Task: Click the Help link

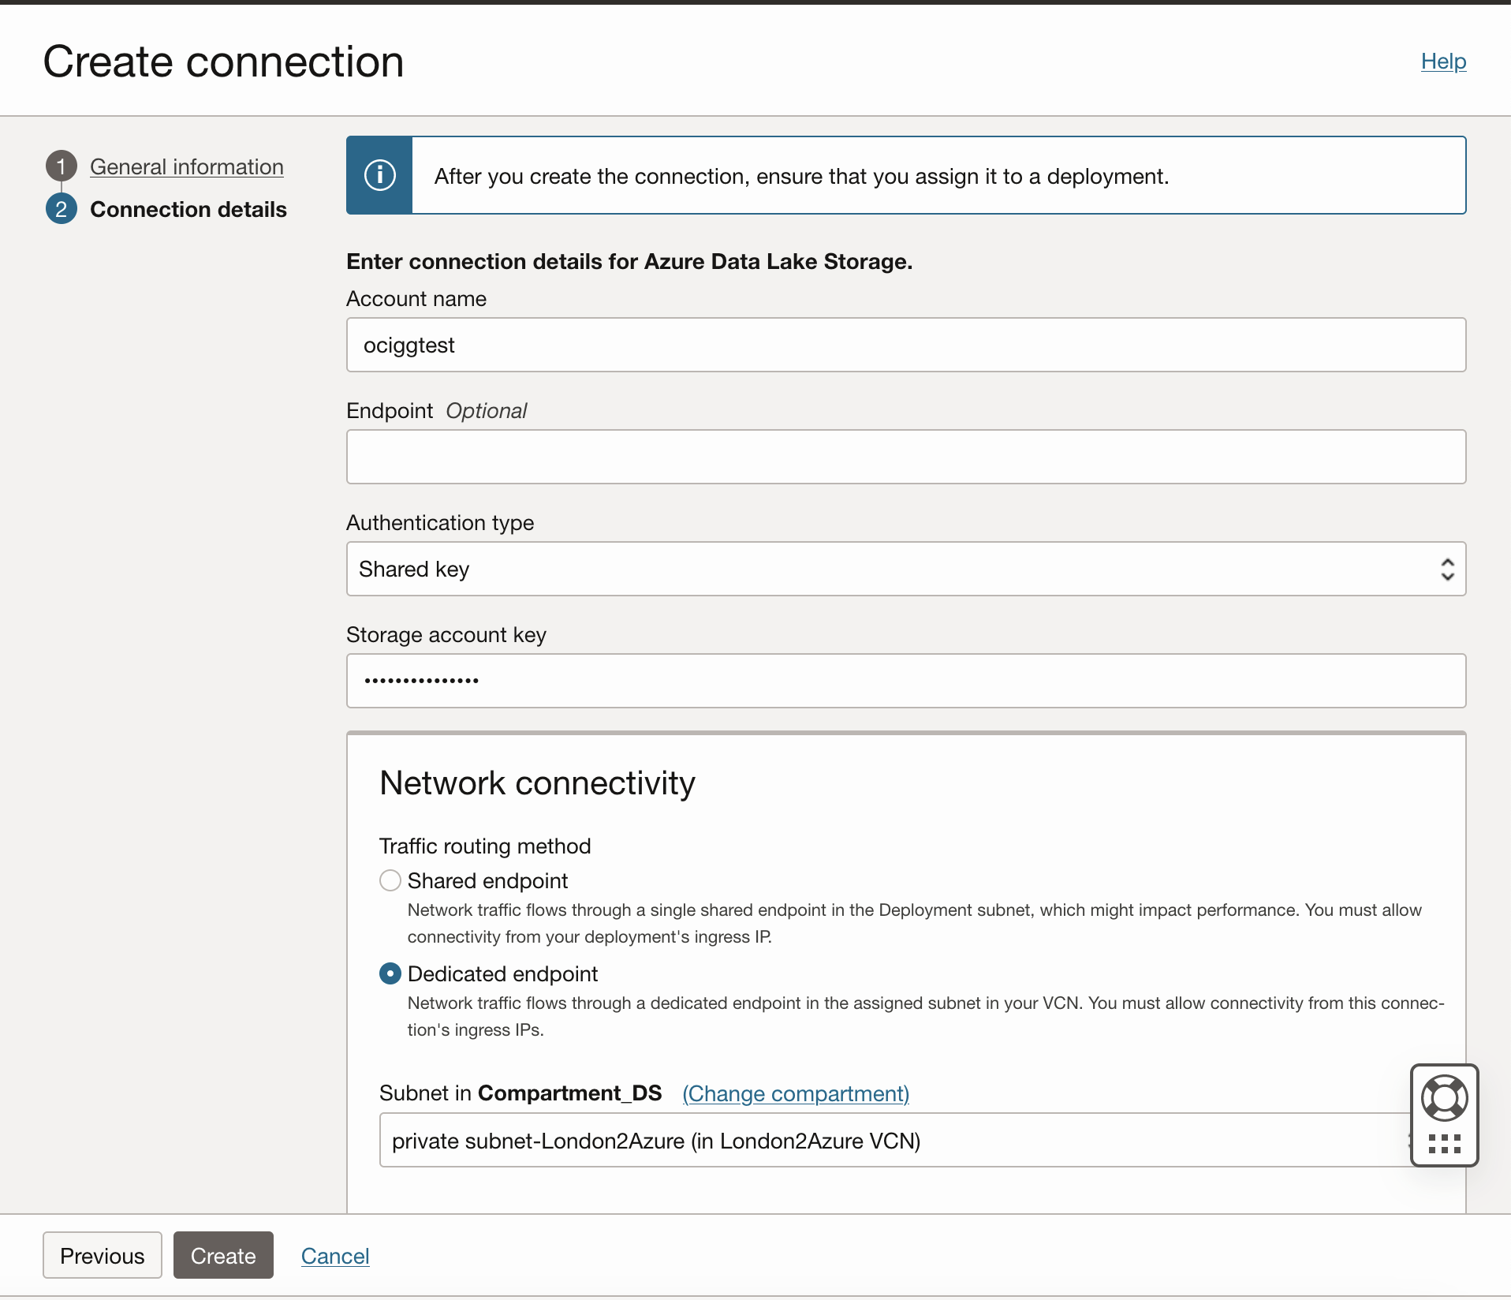Action: [x=1443, y=61]
